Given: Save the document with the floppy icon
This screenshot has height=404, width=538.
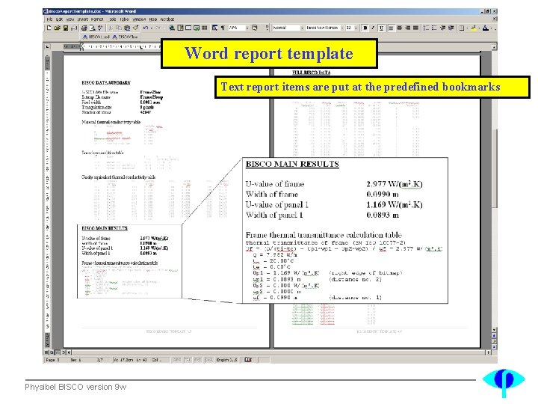Looking at the screenshot, I should click(66, 28).
